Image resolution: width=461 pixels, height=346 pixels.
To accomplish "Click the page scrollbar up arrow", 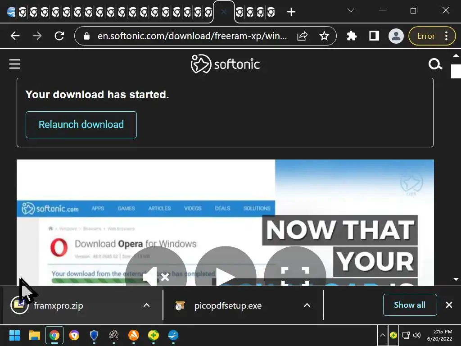I will pos(456,55).
